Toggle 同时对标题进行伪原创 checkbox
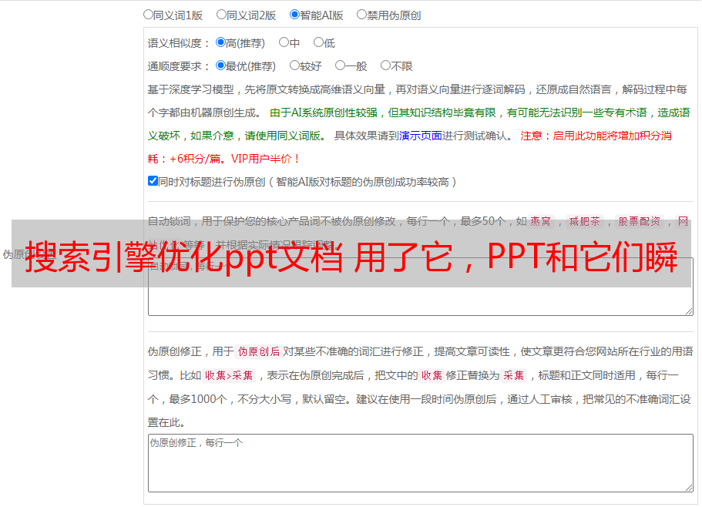 click(x=153, y=181)
